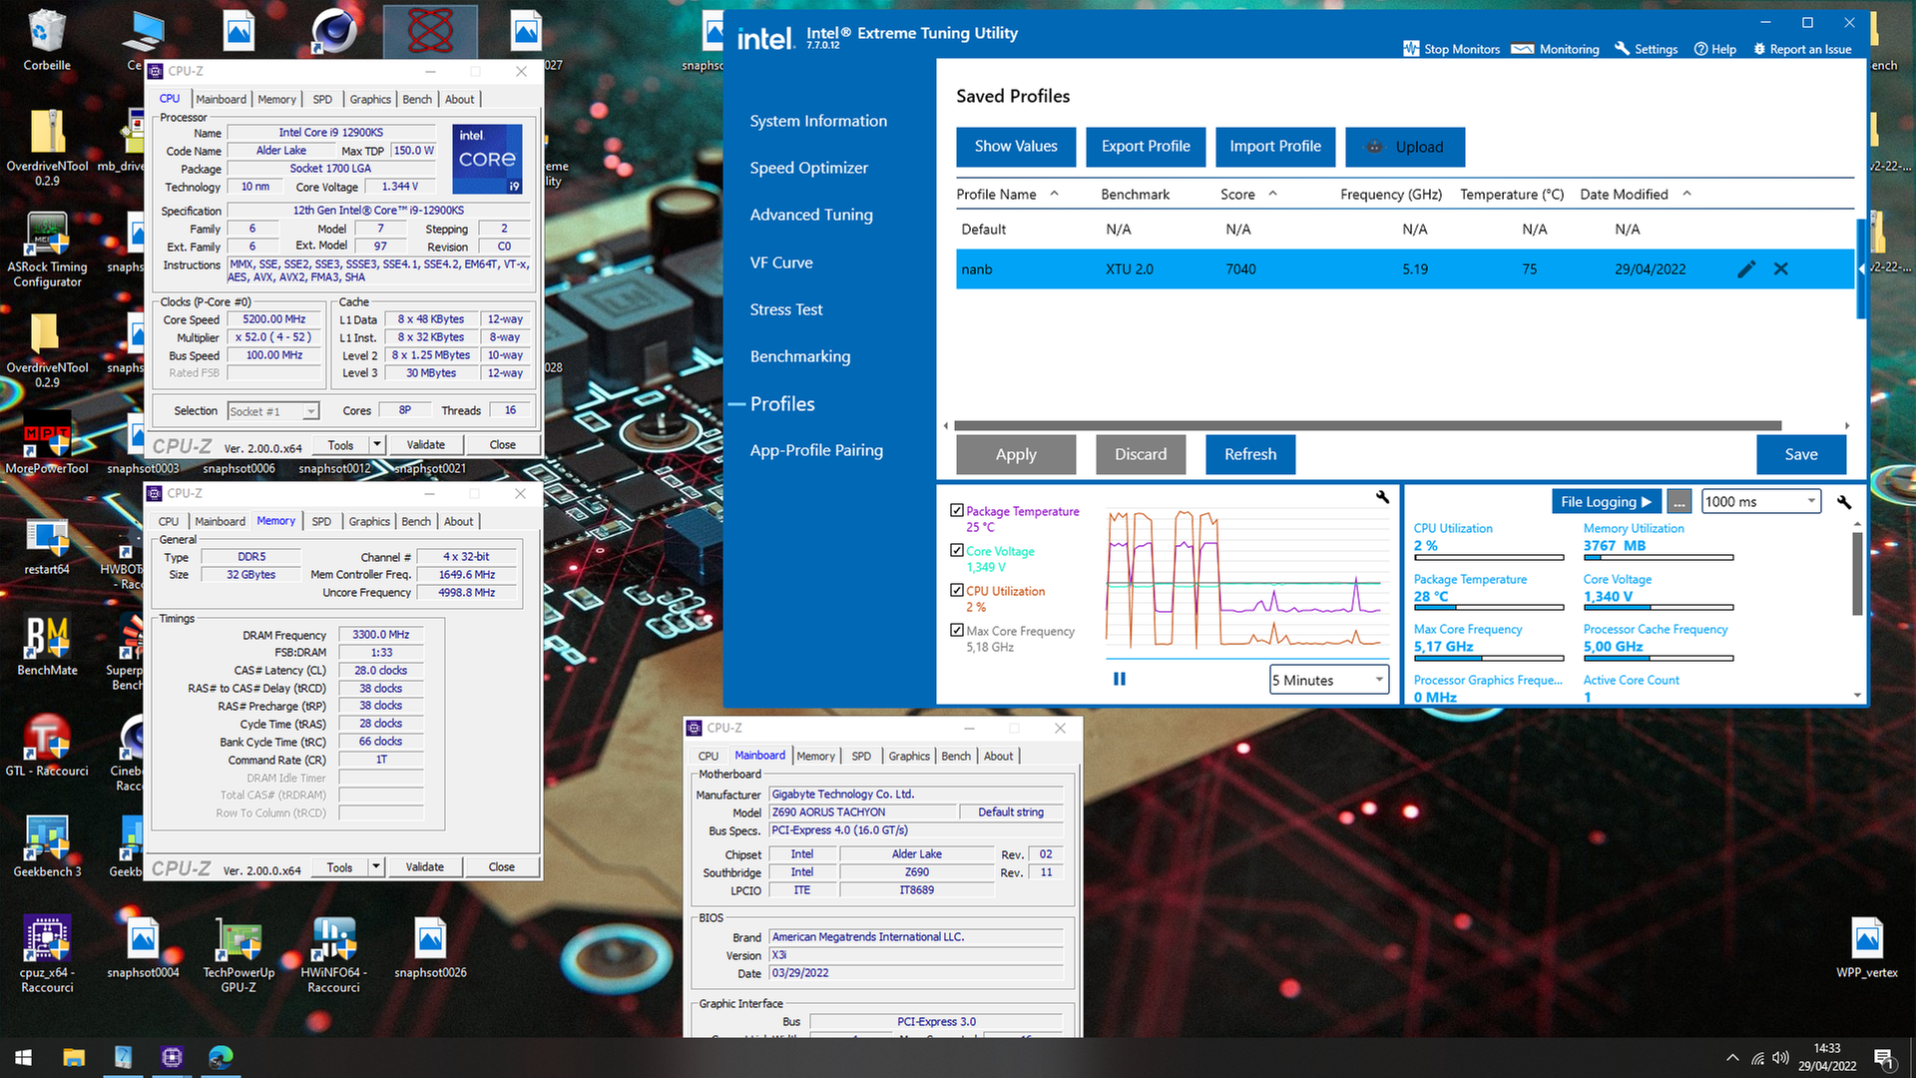Toggle the Core Voltage graph checkbox
1916x1078 pixels.
957,550
